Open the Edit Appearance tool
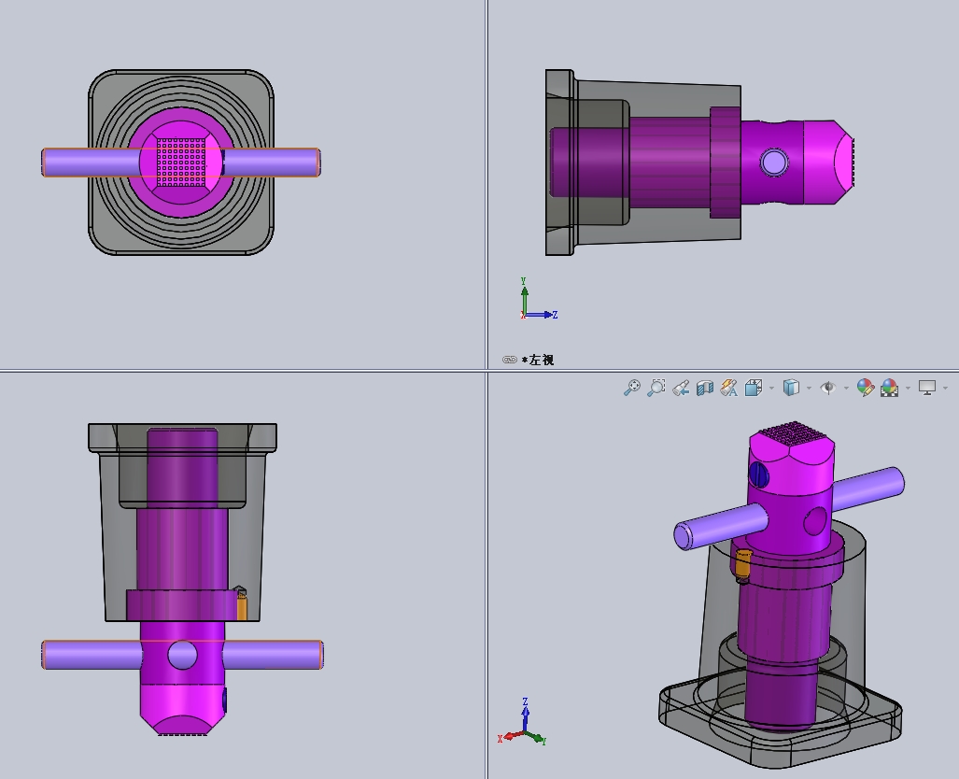 pos(866,388)
